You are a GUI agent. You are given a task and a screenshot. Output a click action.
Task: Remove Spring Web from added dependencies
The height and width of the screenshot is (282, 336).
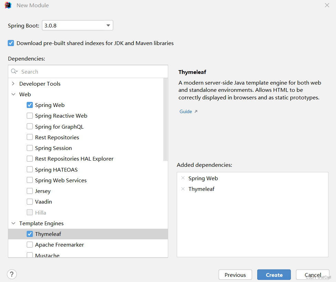183,178
